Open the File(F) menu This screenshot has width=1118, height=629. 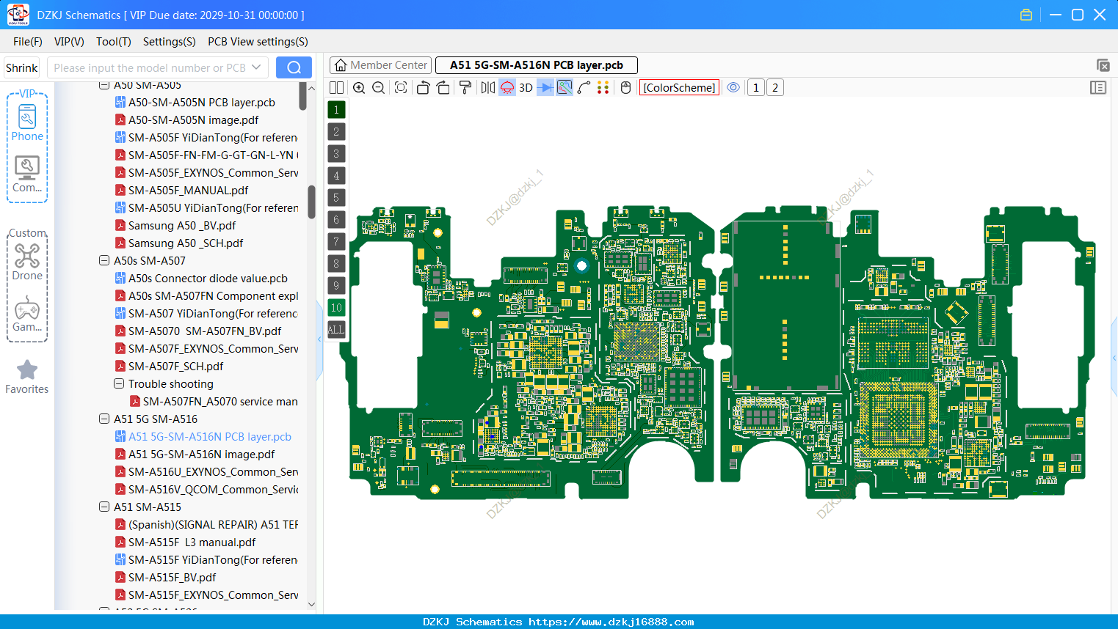[x=28, y=42]
